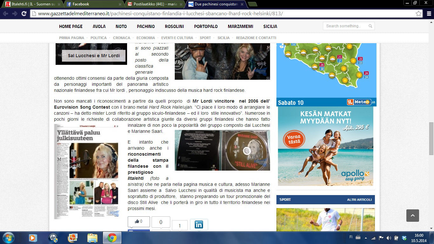Screen dimensions: 434x244
Task: Open the Chrome menu icon
Action: click(x=428, y=14)
